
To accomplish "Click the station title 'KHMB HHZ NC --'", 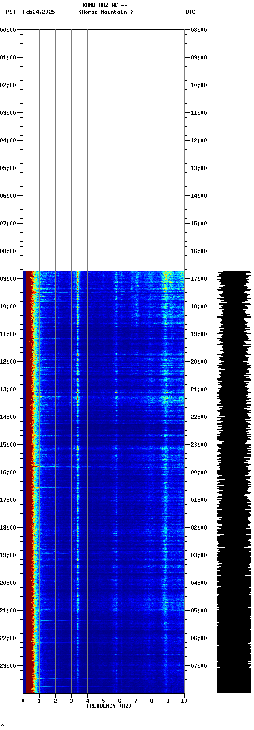I will 105,5.
